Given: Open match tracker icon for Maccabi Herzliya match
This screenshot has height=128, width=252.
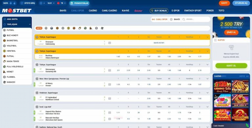Looking at the screenshot, I should (110, 119).
